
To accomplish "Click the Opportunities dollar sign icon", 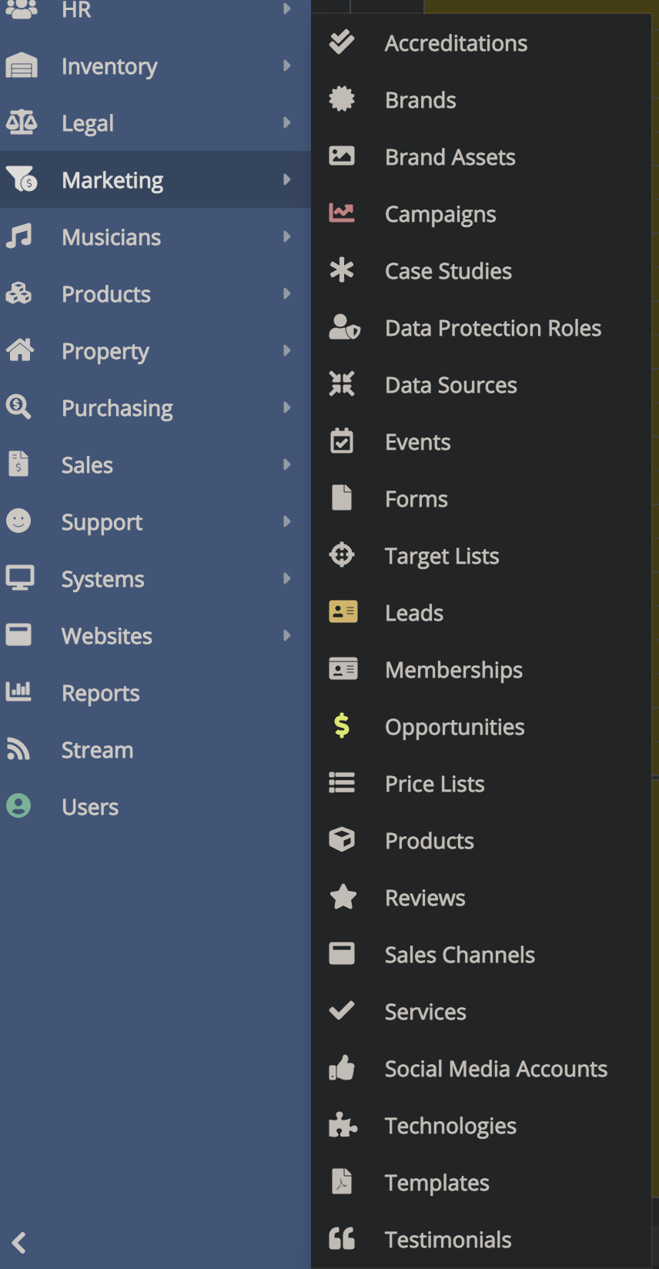I will tap(342, 726).
